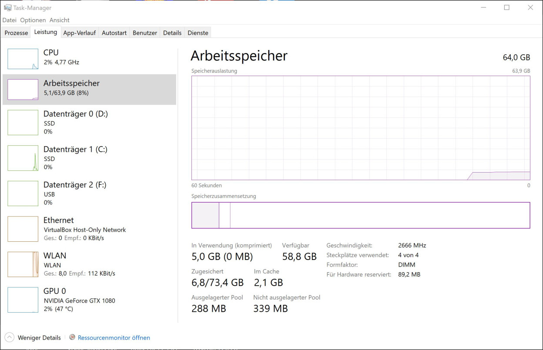Click Geschwindigkeit value 2666 MHz
This screenshot has width=543, height=350.
tap(412, 245)
